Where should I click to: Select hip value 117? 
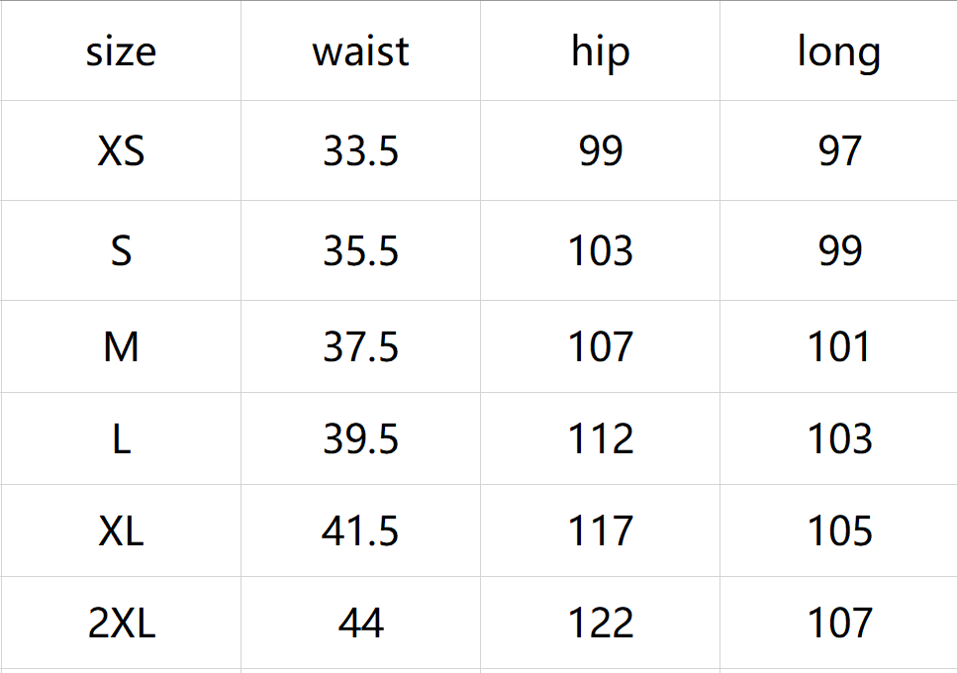tap(600, 531)
